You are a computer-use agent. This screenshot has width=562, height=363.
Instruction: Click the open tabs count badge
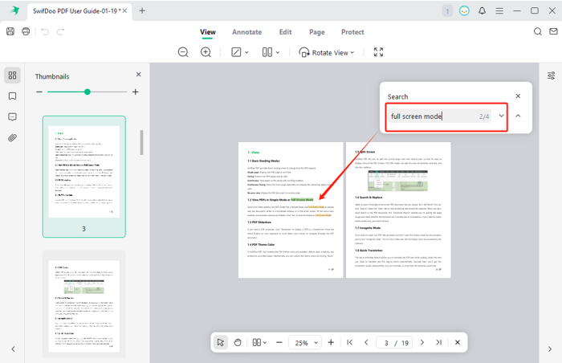(447, 11)
